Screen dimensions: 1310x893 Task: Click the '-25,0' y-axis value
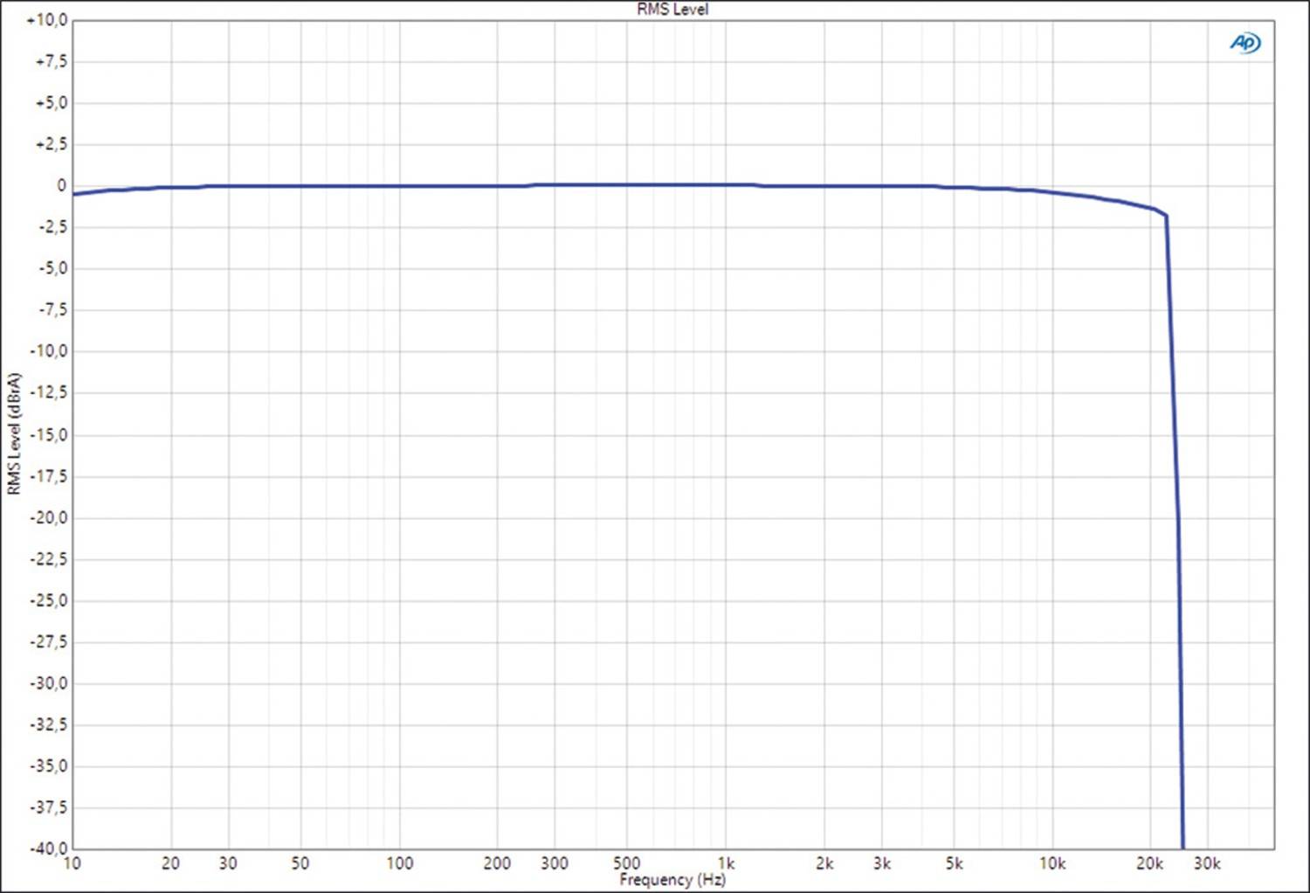coord(48,600)
